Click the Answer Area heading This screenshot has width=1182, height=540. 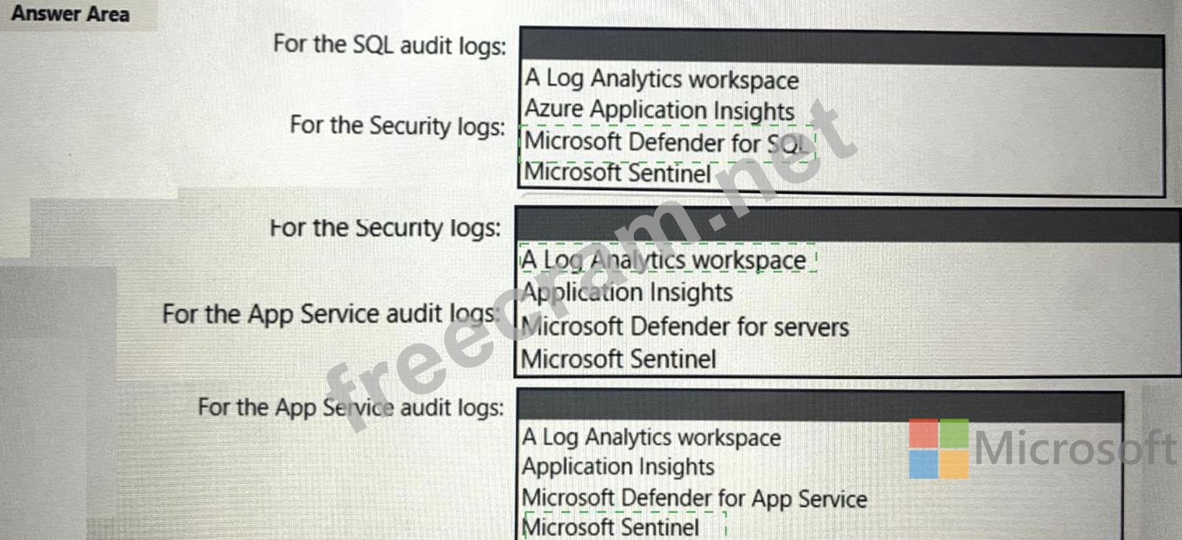pyautogui.click(x=70, y=14)
